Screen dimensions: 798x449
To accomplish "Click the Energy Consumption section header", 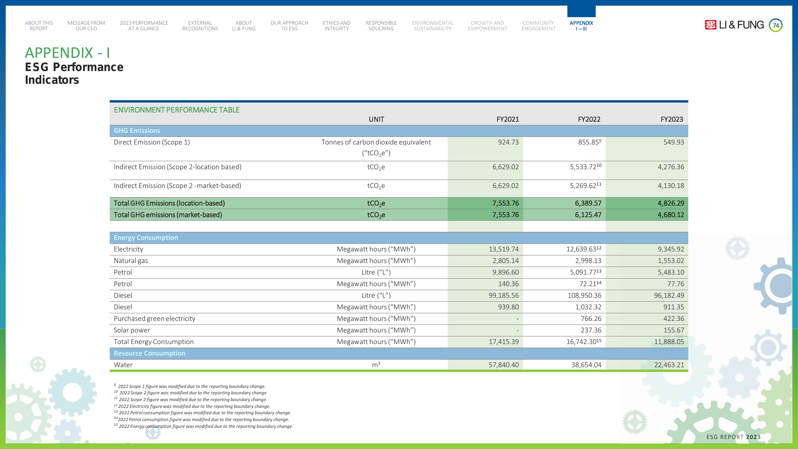I will pos(399,238).
